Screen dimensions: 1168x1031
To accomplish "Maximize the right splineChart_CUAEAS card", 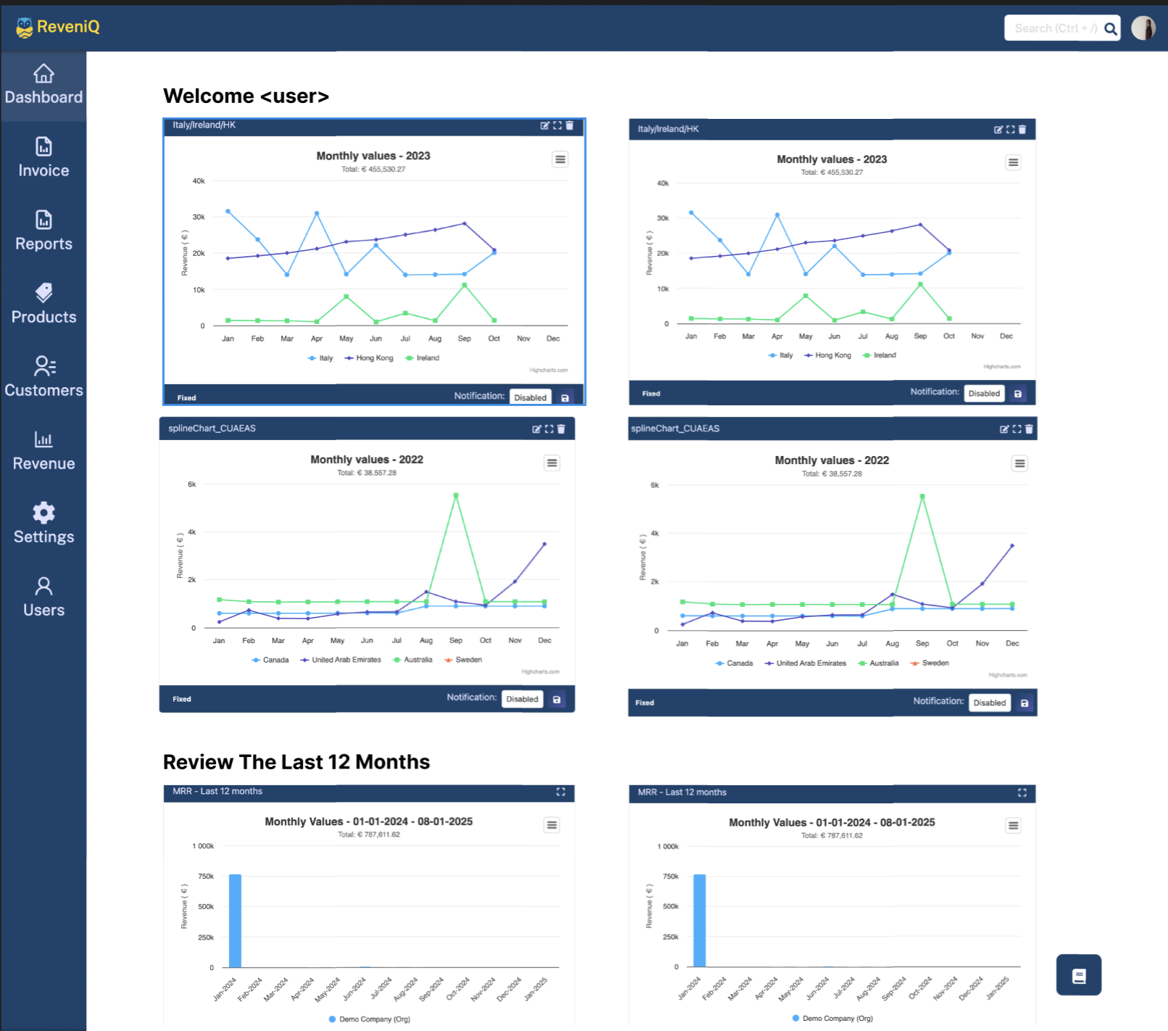I will tap(1017, 429).
